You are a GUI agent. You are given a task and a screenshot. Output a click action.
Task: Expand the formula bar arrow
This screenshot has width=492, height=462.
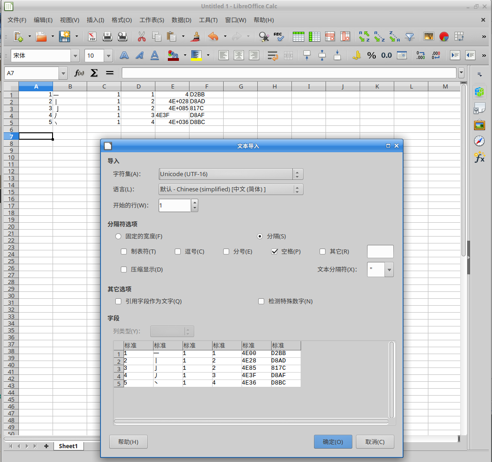461,73
